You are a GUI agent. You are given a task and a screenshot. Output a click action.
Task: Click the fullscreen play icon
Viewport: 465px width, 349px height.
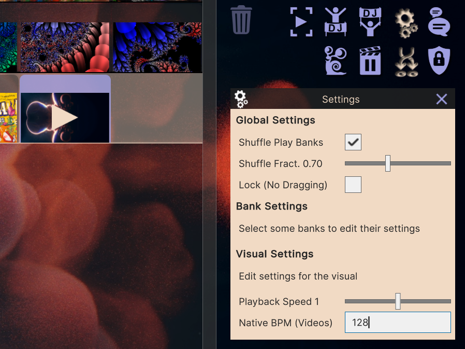[x=301, y=22]
